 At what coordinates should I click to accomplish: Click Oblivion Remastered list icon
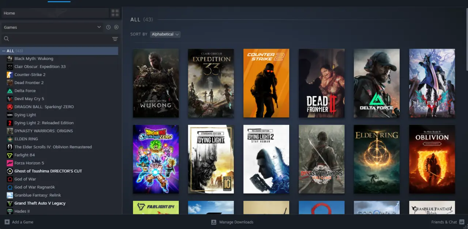(x=10, y=147)
